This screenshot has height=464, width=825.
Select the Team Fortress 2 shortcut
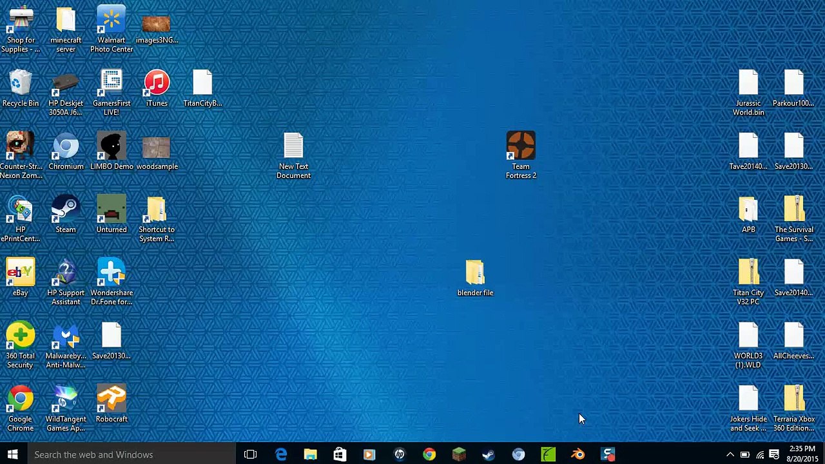[x=521, y=157]
